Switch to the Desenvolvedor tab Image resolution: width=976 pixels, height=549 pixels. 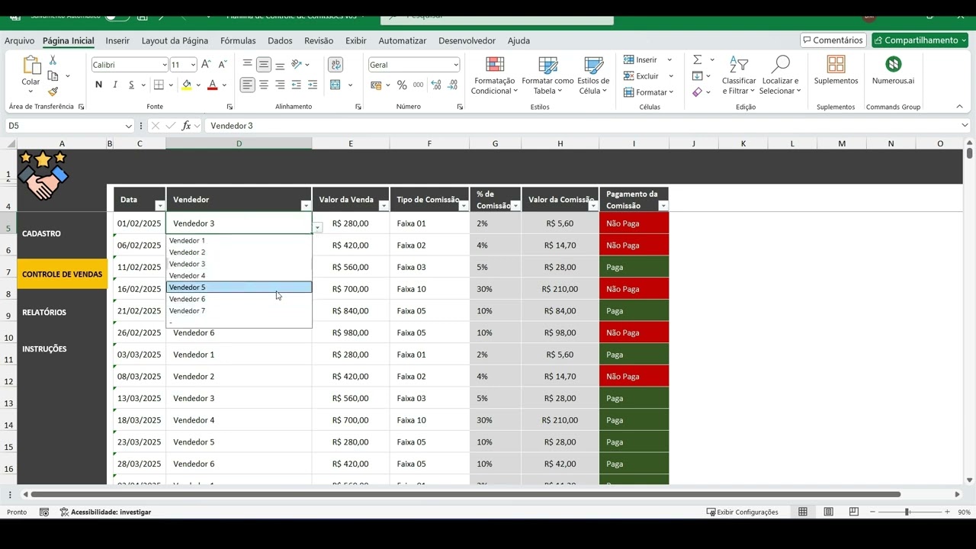click(467, 40)
